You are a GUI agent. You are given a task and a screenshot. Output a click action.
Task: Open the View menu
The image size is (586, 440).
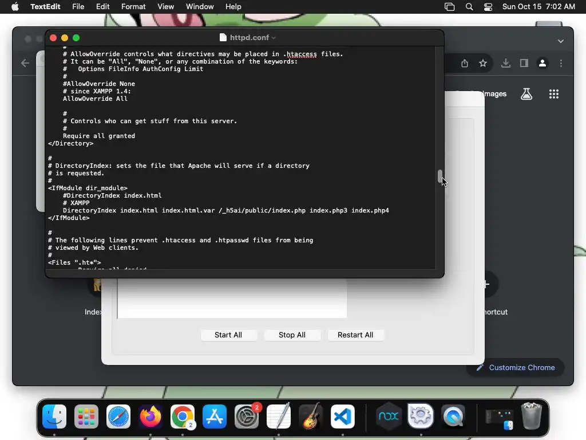tap(165, 7)
